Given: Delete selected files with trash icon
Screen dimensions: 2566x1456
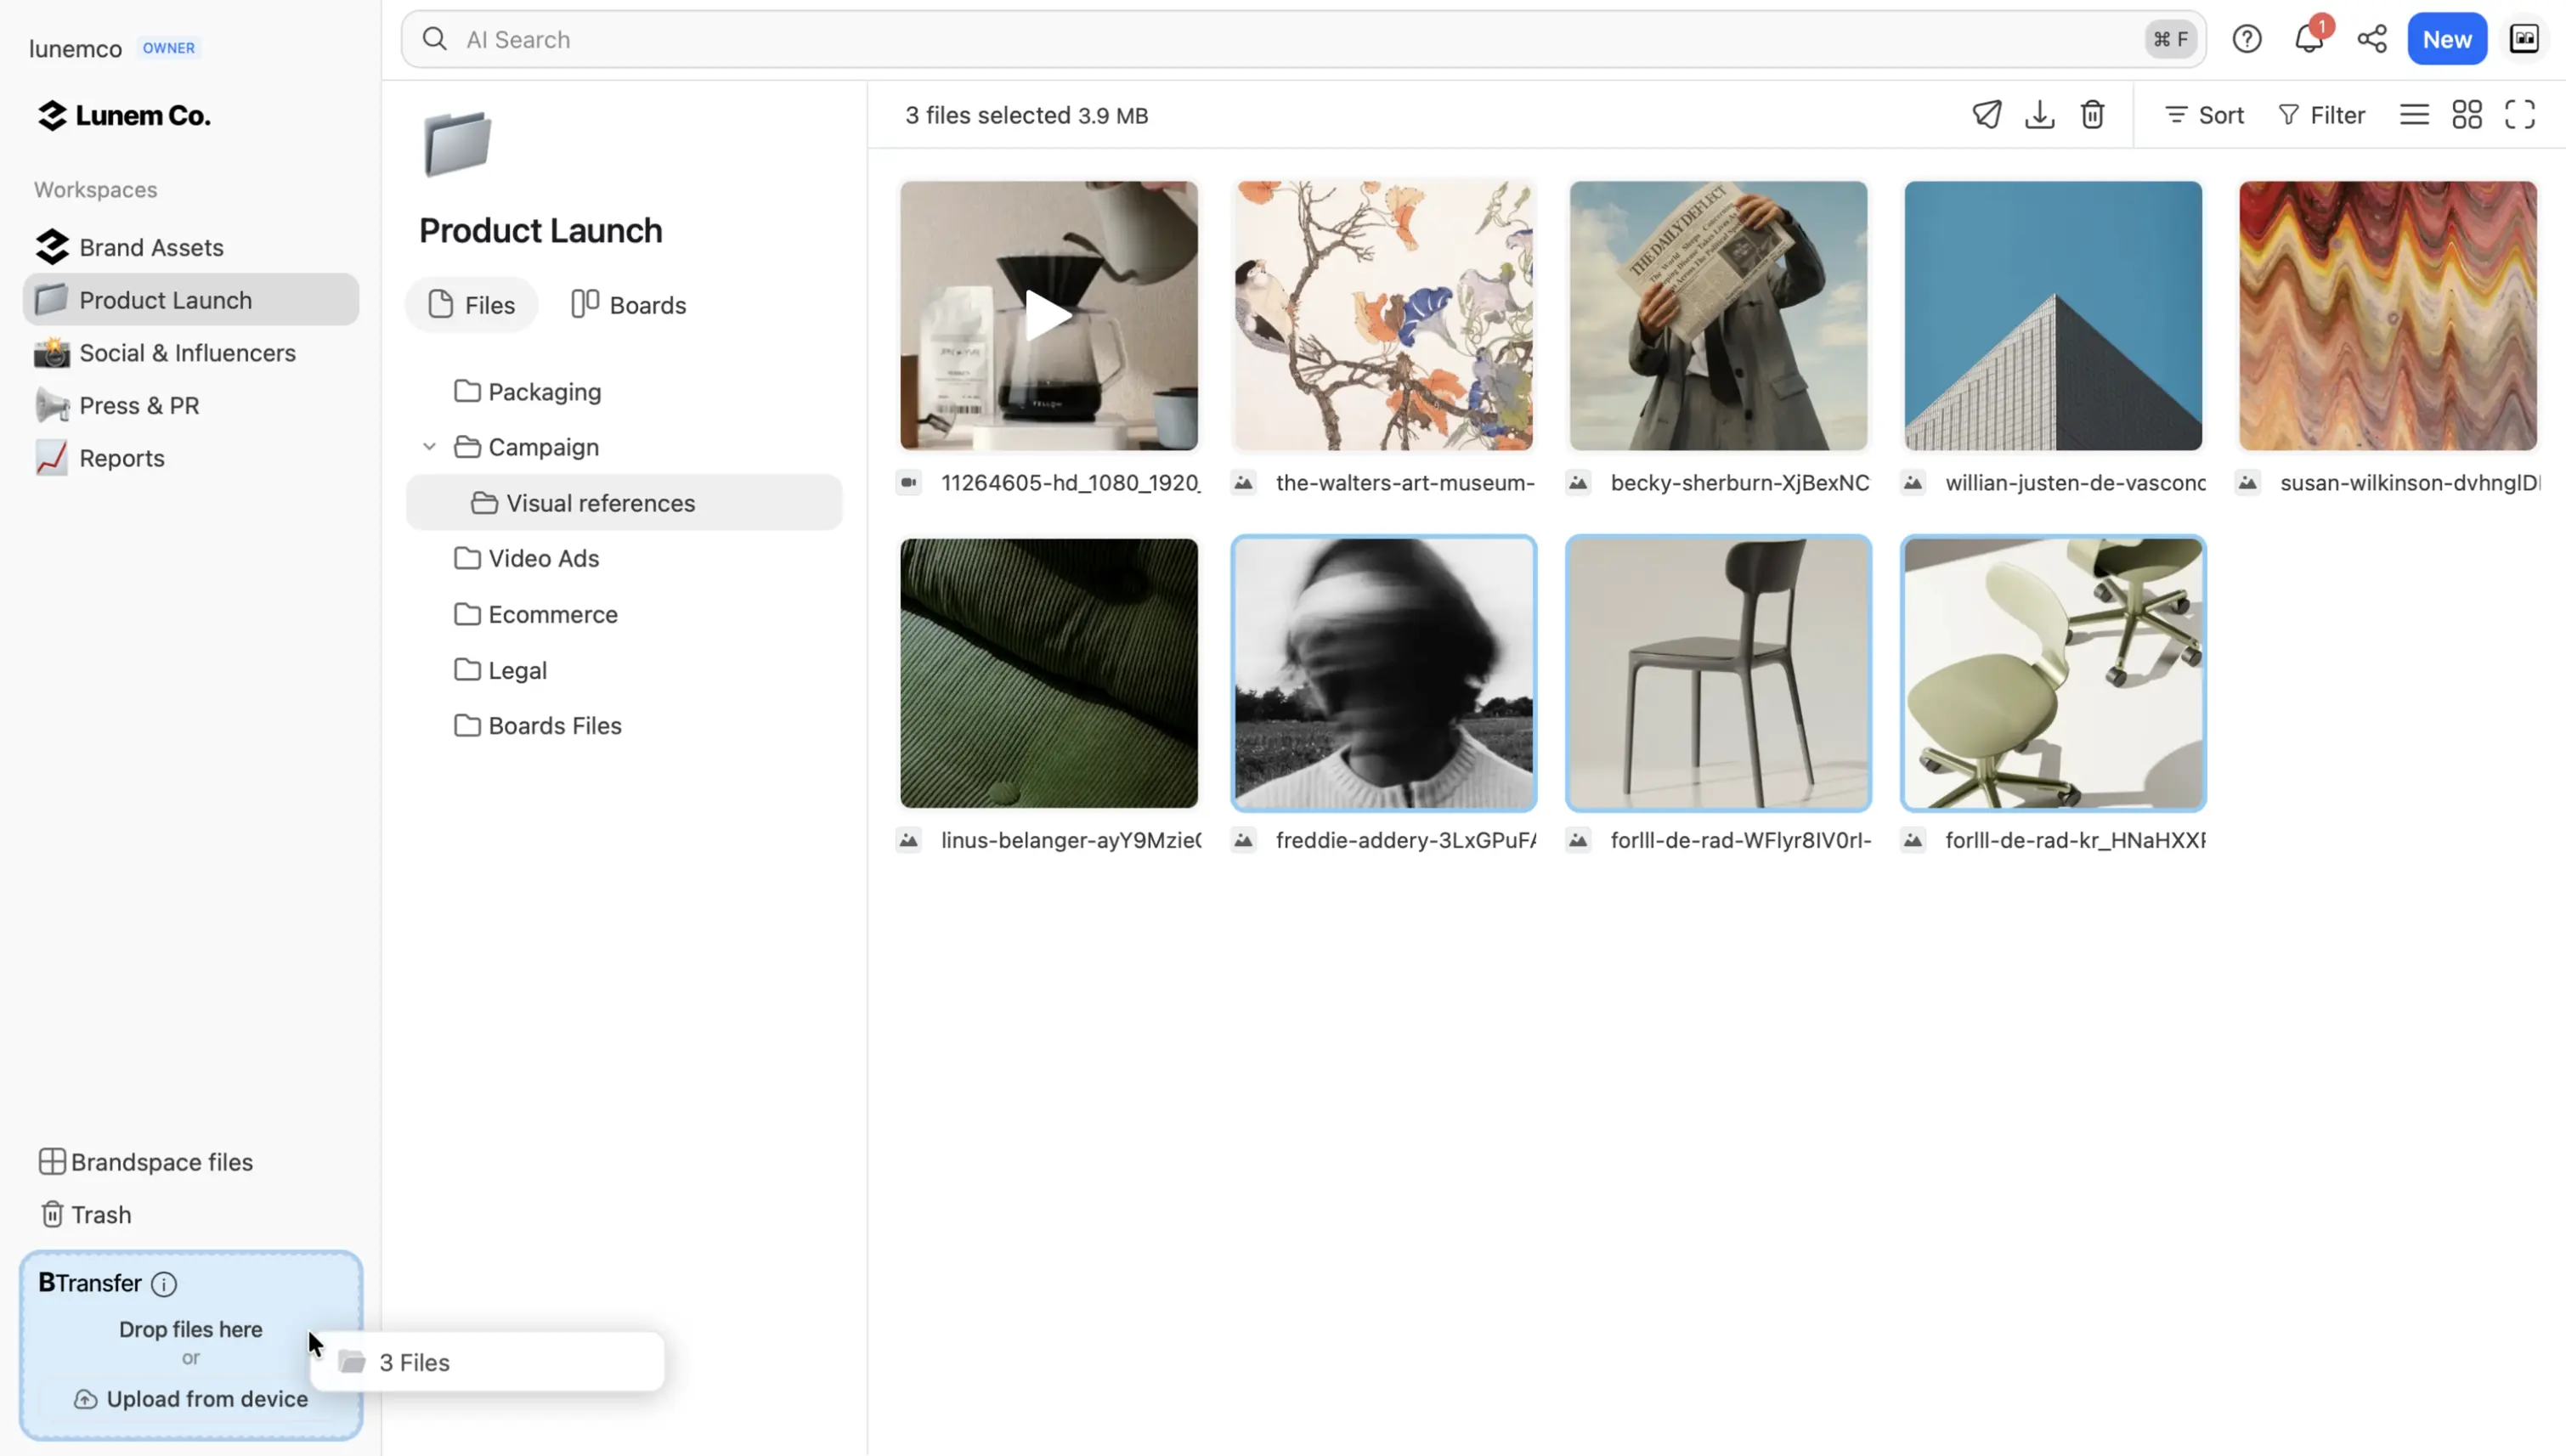Looking at the screenshot, I should tap(2092, 115).
